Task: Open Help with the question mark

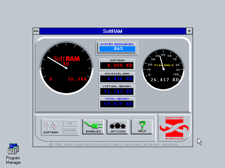Action: point(142,127)
